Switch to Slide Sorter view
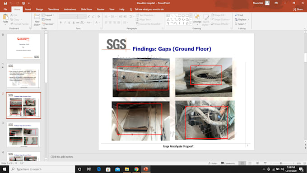 point(250,163)
